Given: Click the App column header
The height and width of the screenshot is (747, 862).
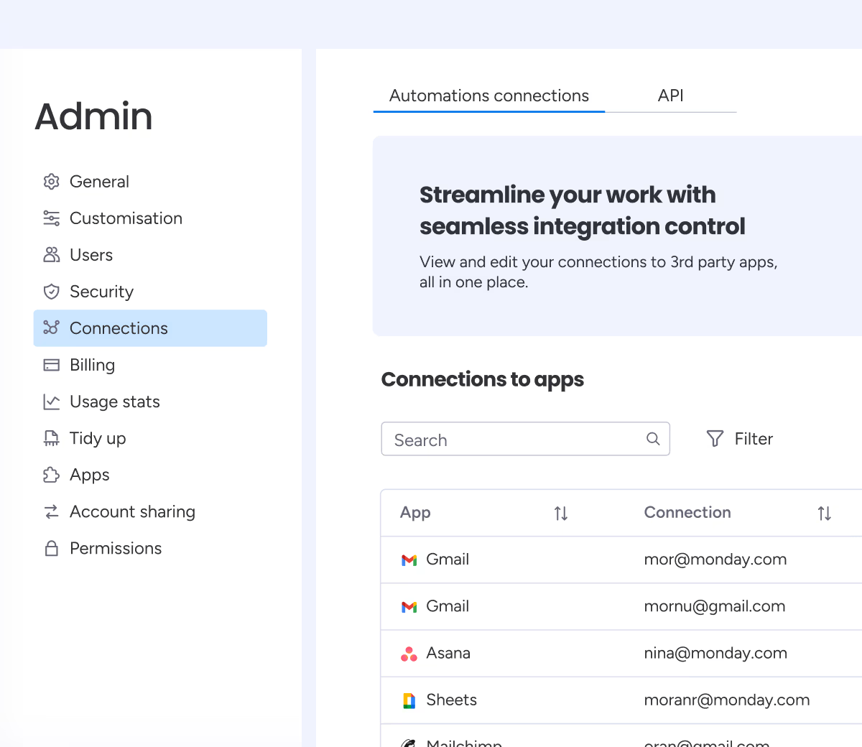Looking at the screenshot, I should pos(415,513).
